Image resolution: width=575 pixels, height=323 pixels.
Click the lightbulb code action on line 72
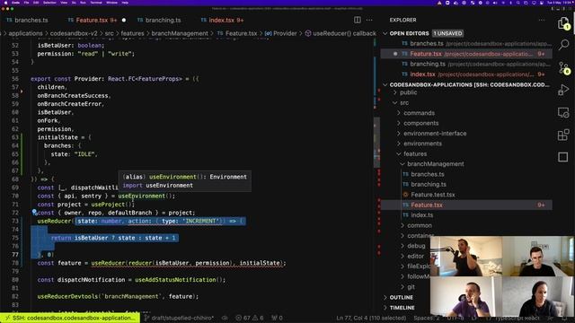click(34, 212)
